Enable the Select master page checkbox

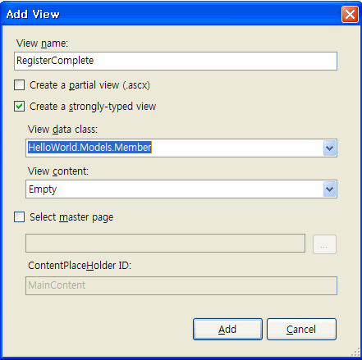[x=20, y=217]
